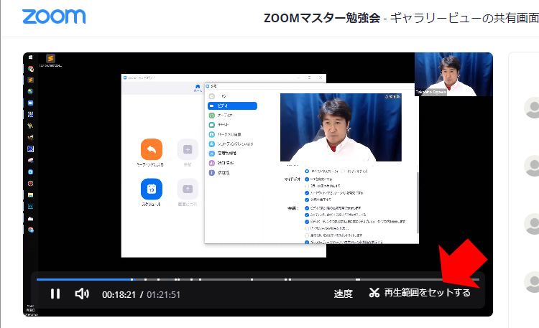The height and width of the screenshot is (328, 539).
Task: Click the speaker thumbnail at top right of video
Action: click(x=453, y=75)
